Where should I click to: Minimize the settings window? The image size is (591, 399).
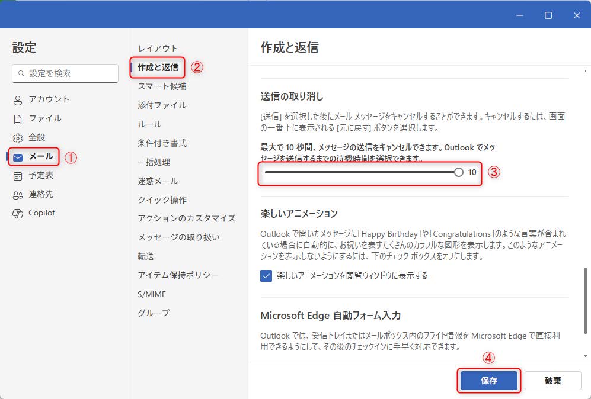tap(520, 15)
